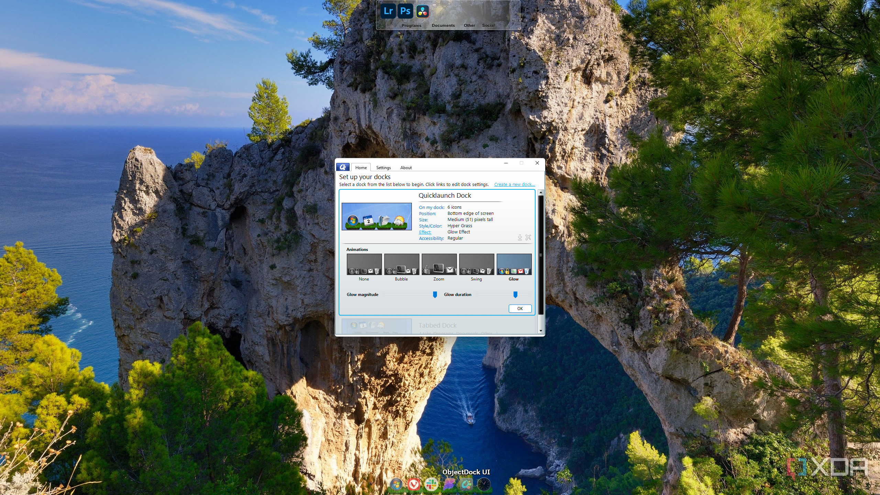This screenshot has width=880, height=495.
Task: Click the Glow duration slider handle
Action: pos(515,295)
